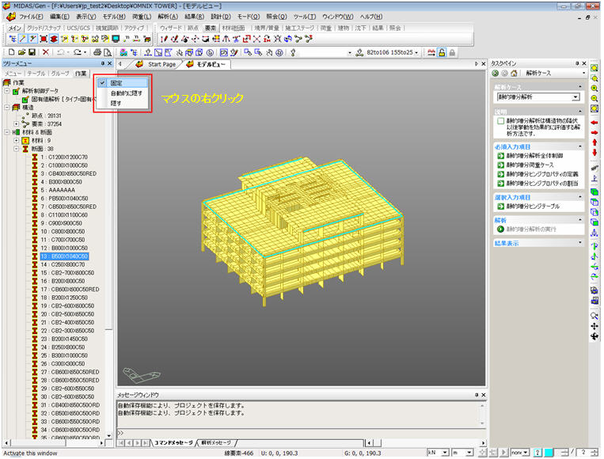
Task: Open the m length unit dropdown
Action: [x=469, y=453]
